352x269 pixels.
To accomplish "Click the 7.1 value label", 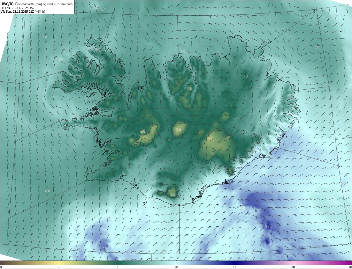I will [16, 230].
